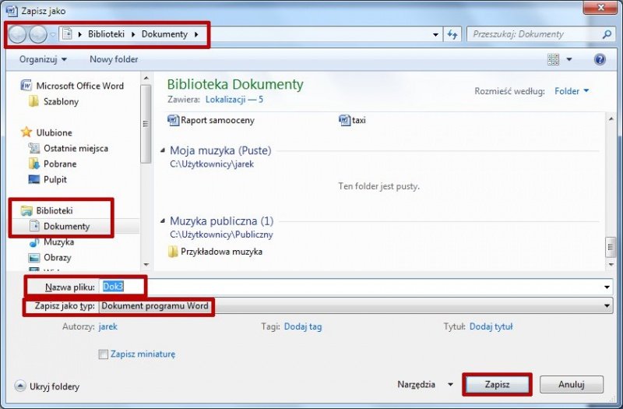Select the taxi Word document
Image resolution: width=623 pixels, height=409 pixels.
(358, 121)
